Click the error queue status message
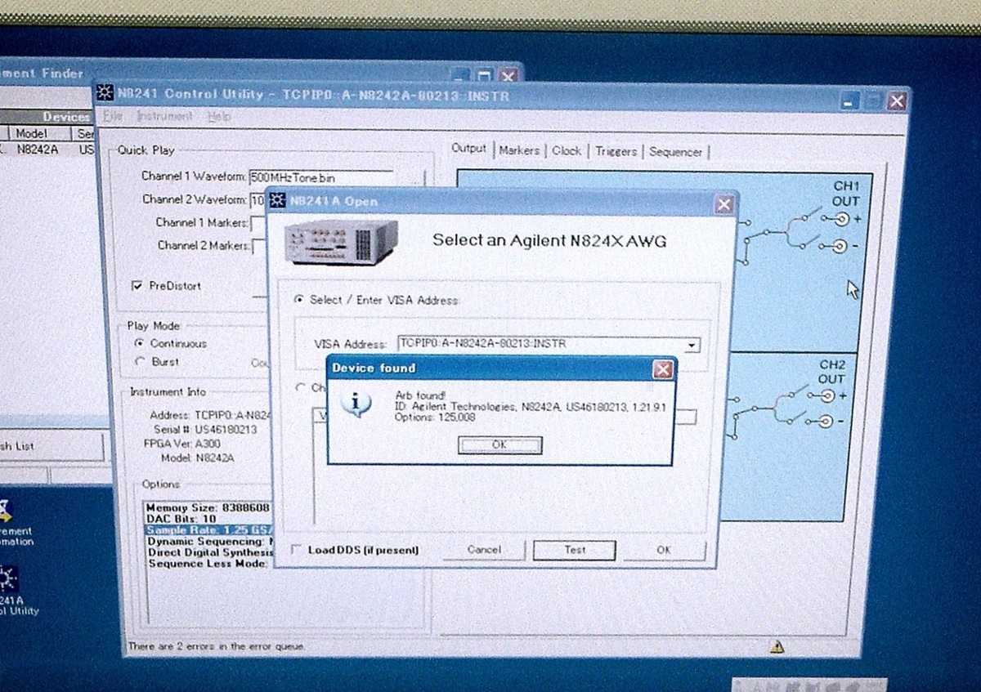The image size is (981, 692). pyautogui.click(x=217, y=646)
